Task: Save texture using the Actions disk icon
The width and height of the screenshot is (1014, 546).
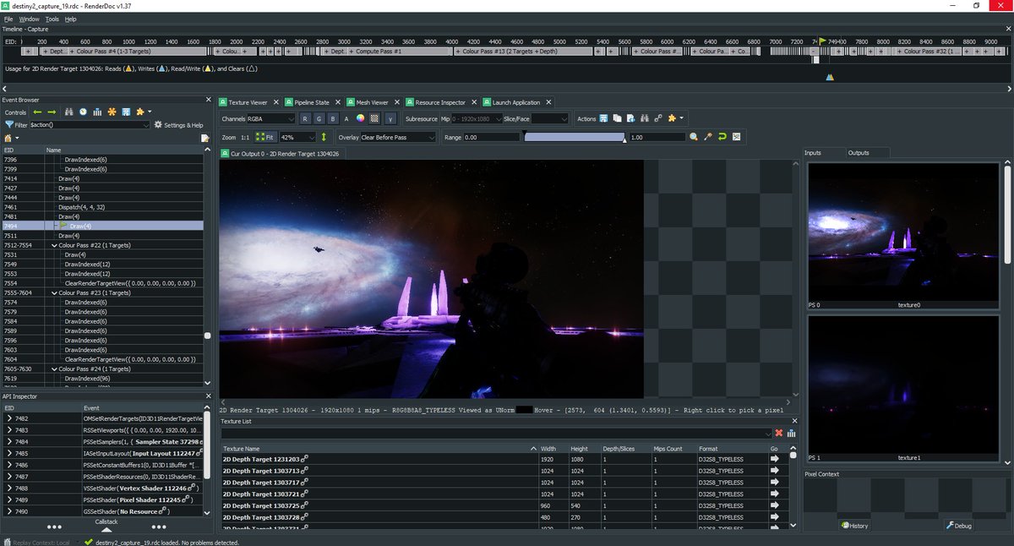Action: pos(604,118)
